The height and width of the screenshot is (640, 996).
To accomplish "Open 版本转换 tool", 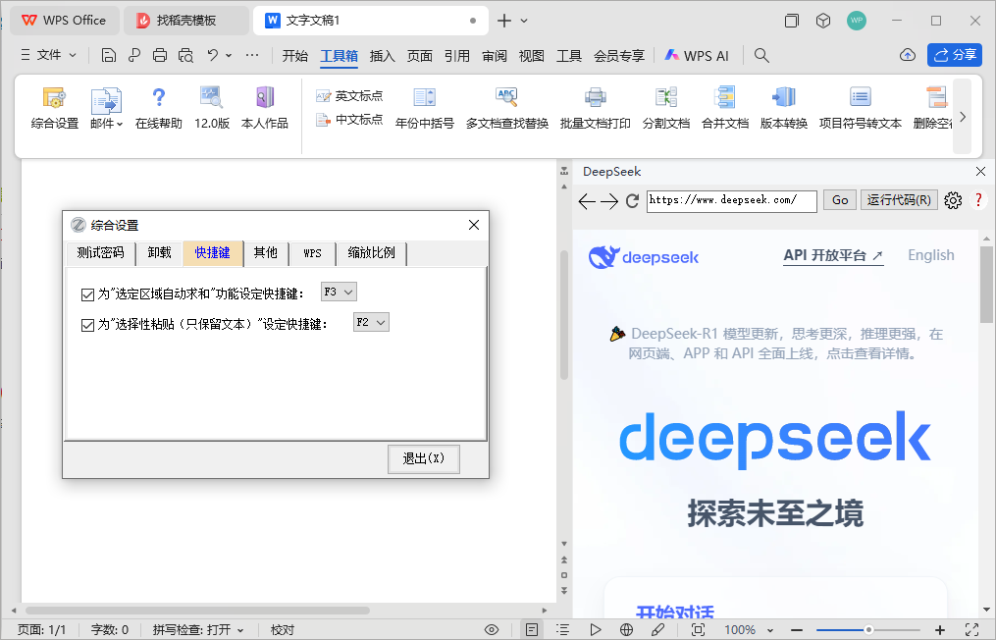I will 784,108.
